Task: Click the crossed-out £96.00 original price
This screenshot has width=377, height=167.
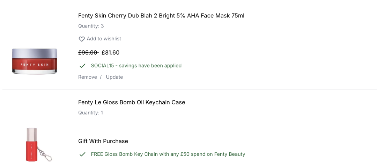Action: click(88, 53)
